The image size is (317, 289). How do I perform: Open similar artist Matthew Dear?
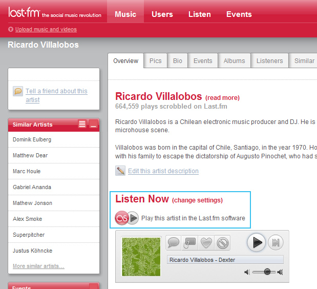pyautogui.click(x=30, y=155)
